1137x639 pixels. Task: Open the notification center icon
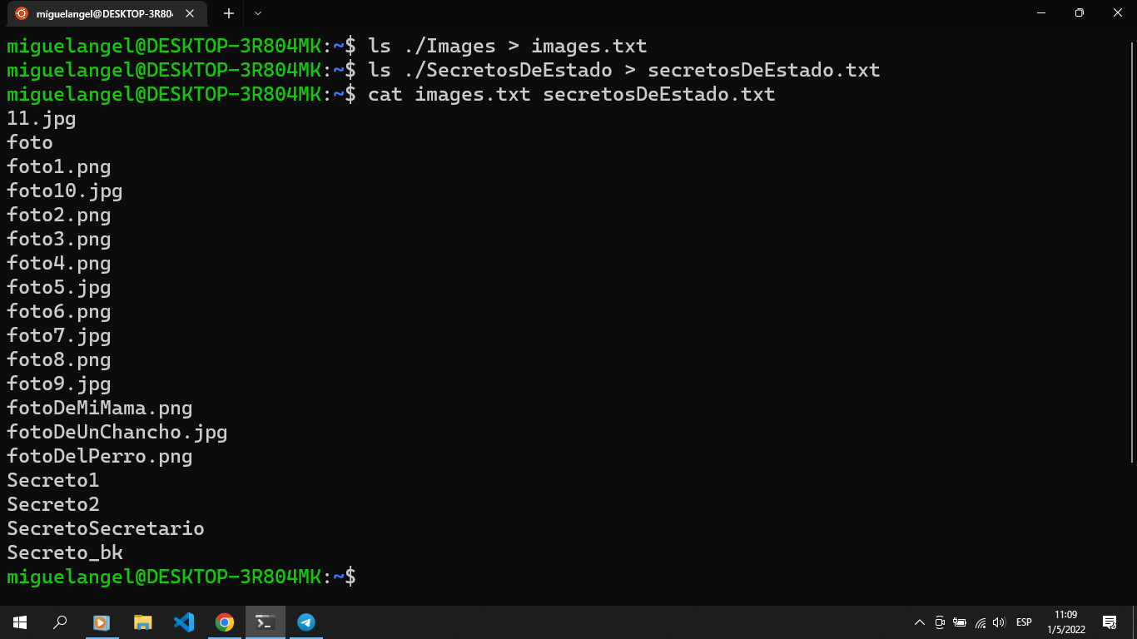tap(1110, 622)
